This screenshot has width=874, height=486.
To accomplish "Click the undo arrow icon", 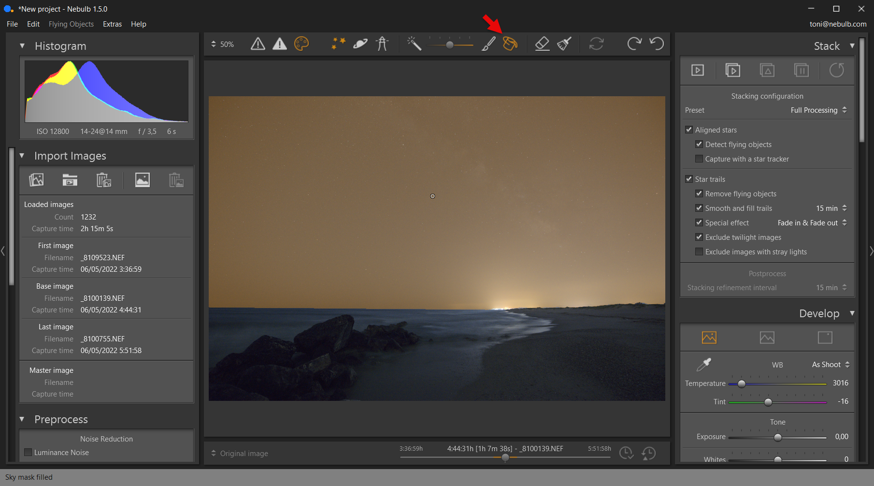I will (x=657, y=44).
